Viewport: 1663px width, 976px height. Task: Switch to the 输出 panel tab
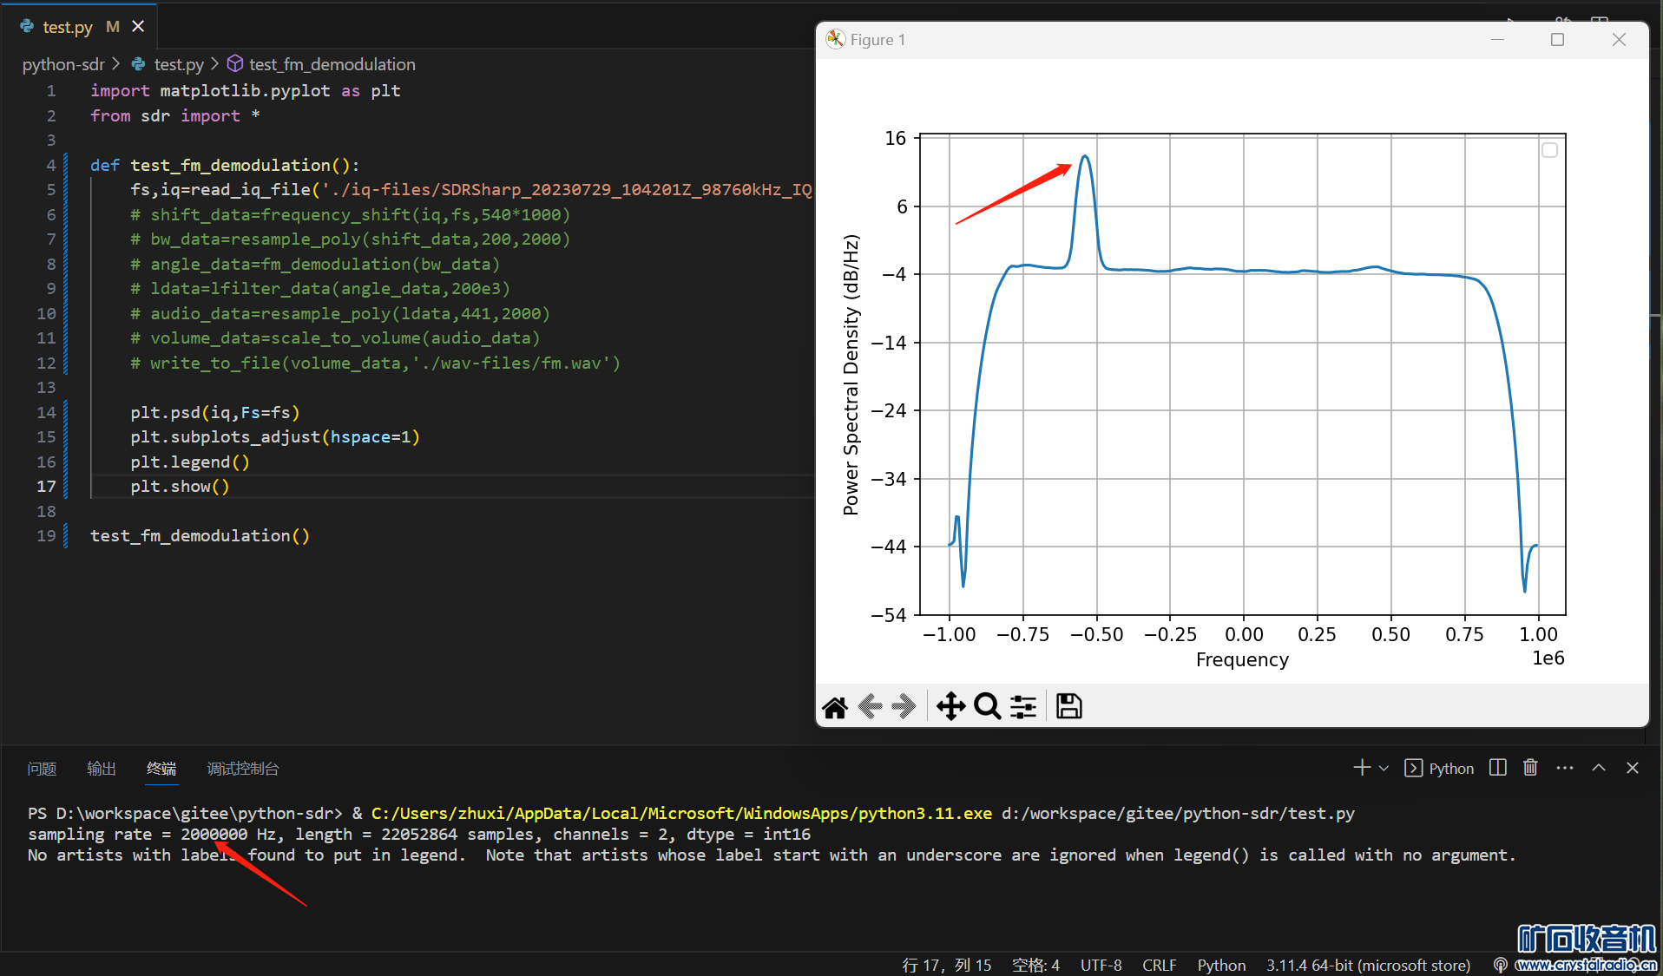tap(102, 769)
